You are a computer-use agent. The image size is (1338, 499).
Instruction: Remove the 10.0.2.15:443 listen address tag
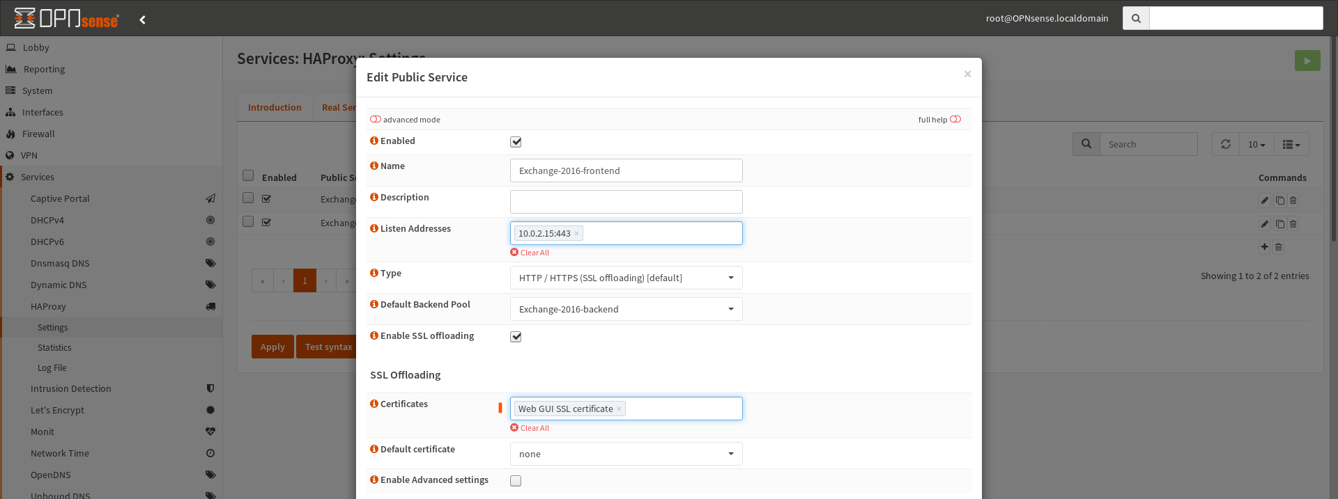pos(576,234)
